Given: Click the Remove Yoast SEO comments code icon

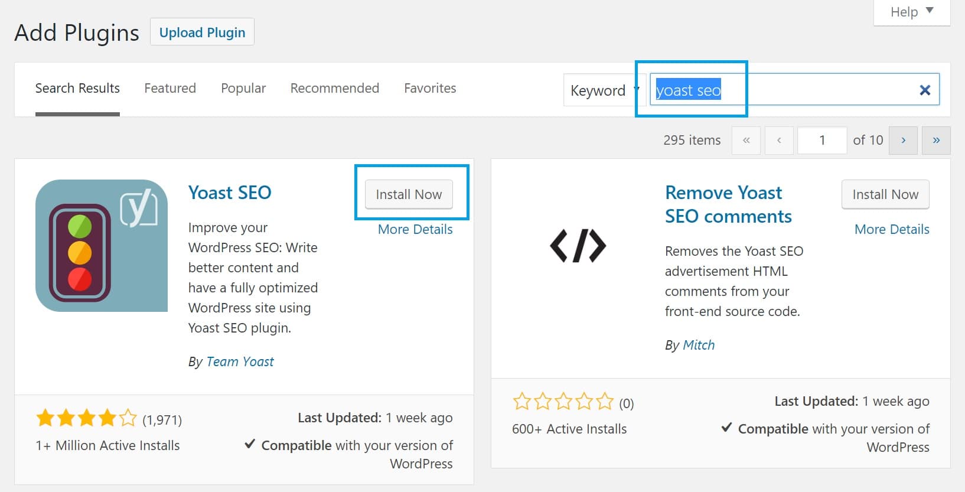Looking at the screenshot, I should [x=578, y=246].
